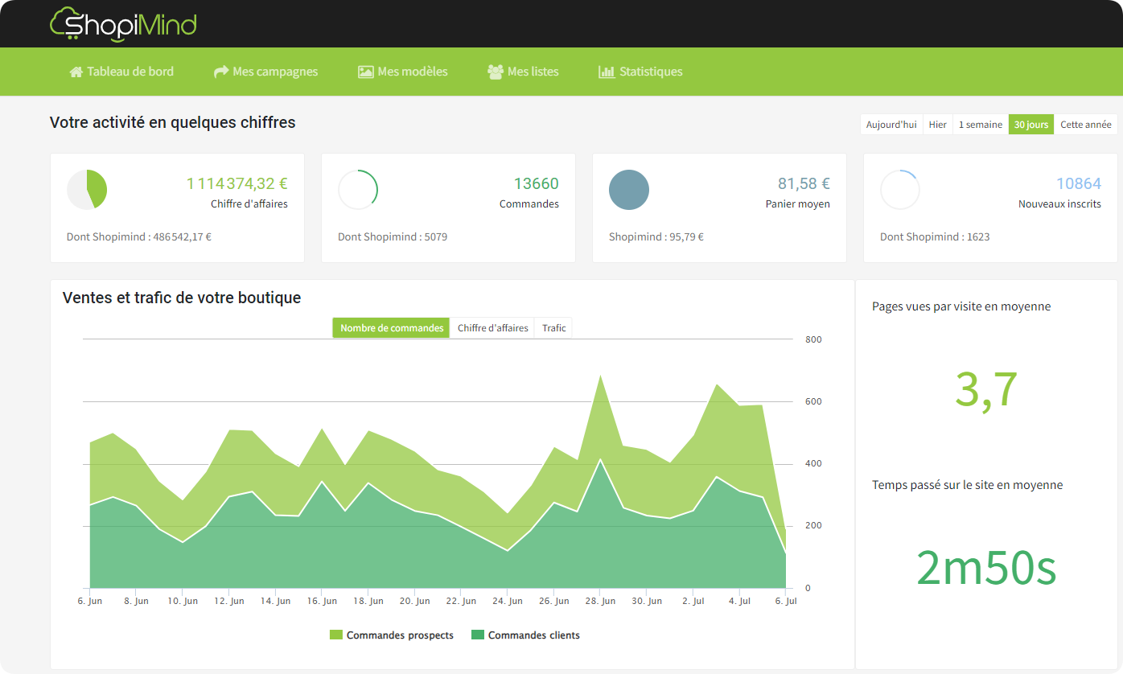
Task: Select the 30 jours period filter
Action: (x=1031, y=125)
